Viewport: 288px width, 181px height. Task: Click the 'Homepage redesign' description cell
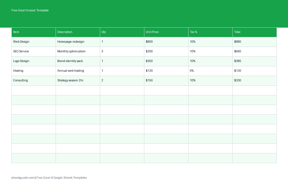click(x=78, y=42)
